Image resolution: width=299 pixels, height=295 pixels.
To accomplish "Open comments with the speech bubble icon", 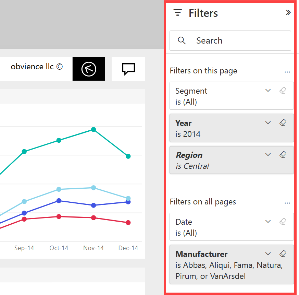I will (128, 69).
